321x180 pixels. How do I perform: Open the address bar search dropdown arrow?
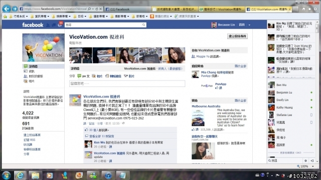(93, 9)
